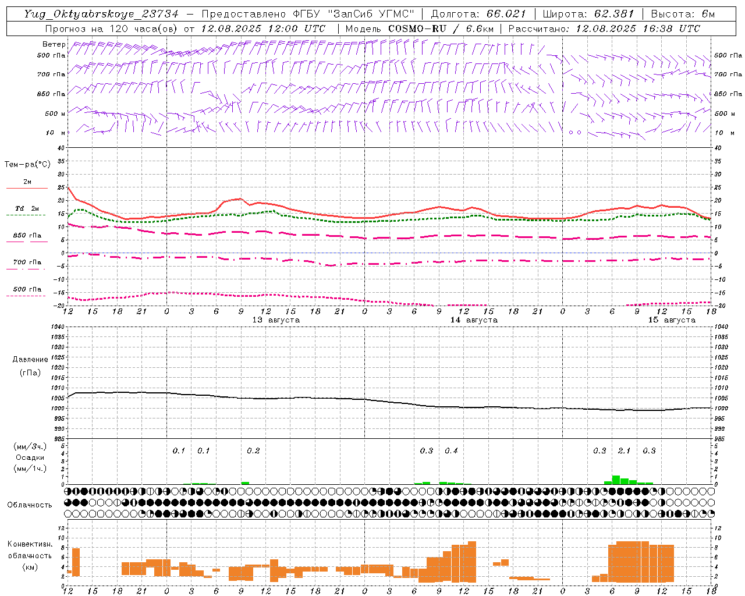
Task: Click the 0.2 precipitation amount value
Action: (x=253, y=451)
